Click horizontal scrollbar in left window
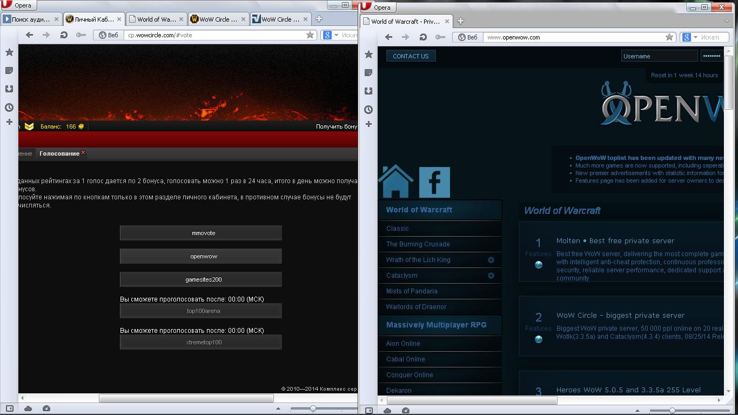 [186, 398]
